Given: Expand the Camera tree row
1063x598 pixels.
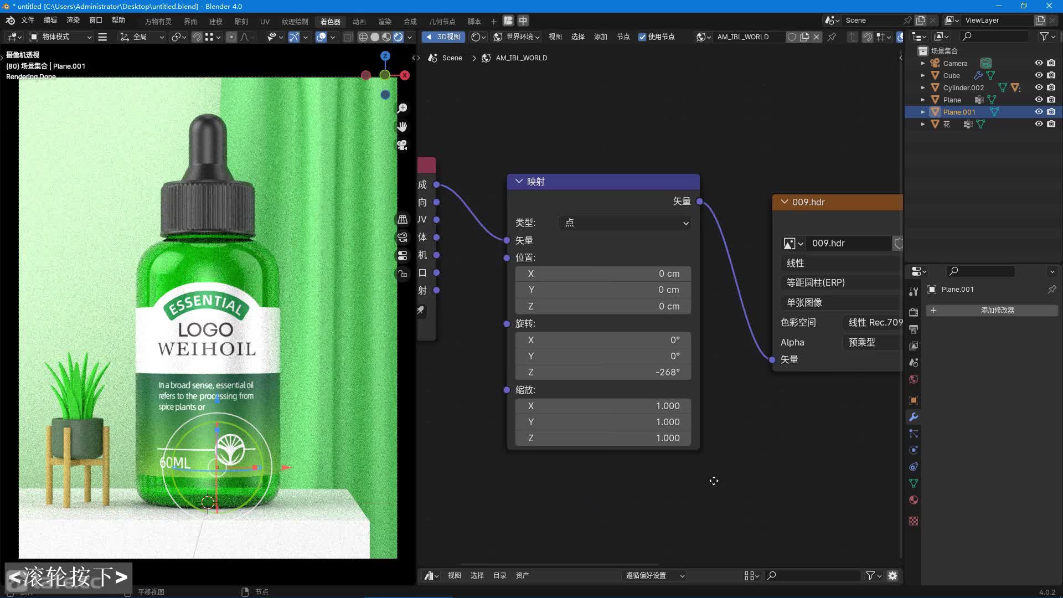Looking at the screenshot, I should [x=923, y=63].
